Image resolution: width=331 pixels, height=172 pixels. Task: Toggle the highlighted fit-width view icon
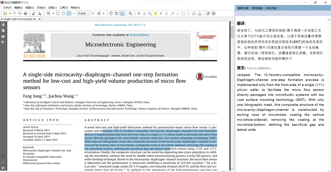pos(69,13)
